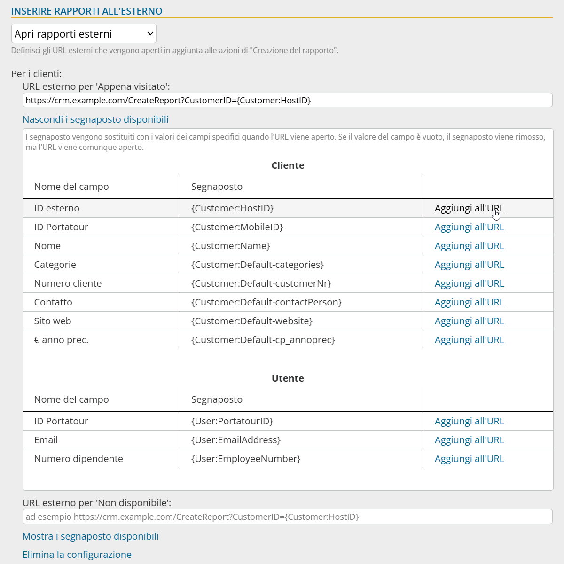The image size is (564, 564).
Task: Collapse placeholders via 'Nascondi i segnaposto disponibili'
Action: (x=95, y=119)
